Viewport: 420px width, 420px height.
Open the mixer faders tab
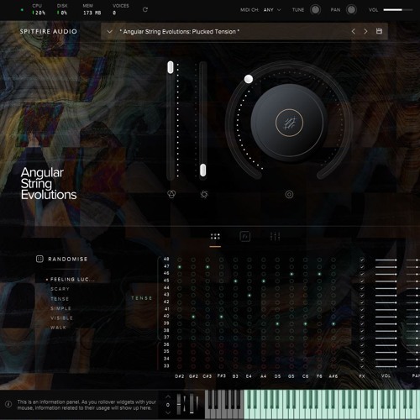(x=275, y=237)
